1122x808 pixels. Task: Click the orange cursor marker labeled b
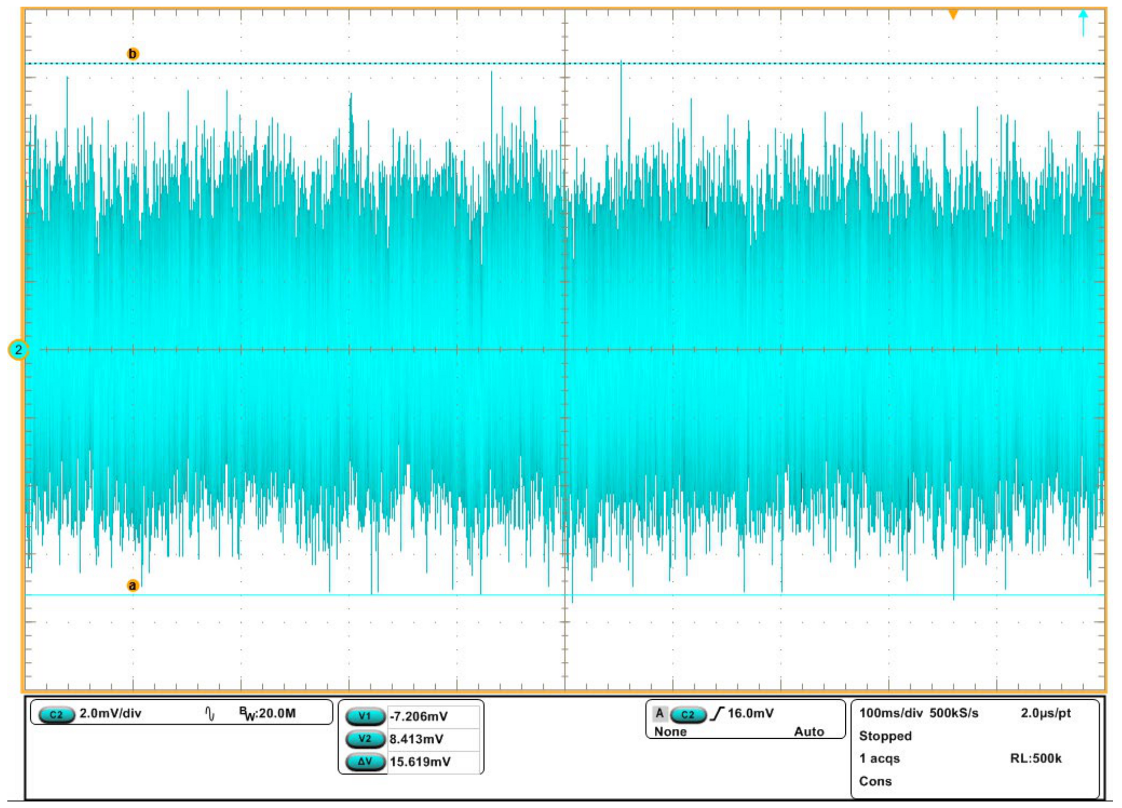(x=132, y=54)
